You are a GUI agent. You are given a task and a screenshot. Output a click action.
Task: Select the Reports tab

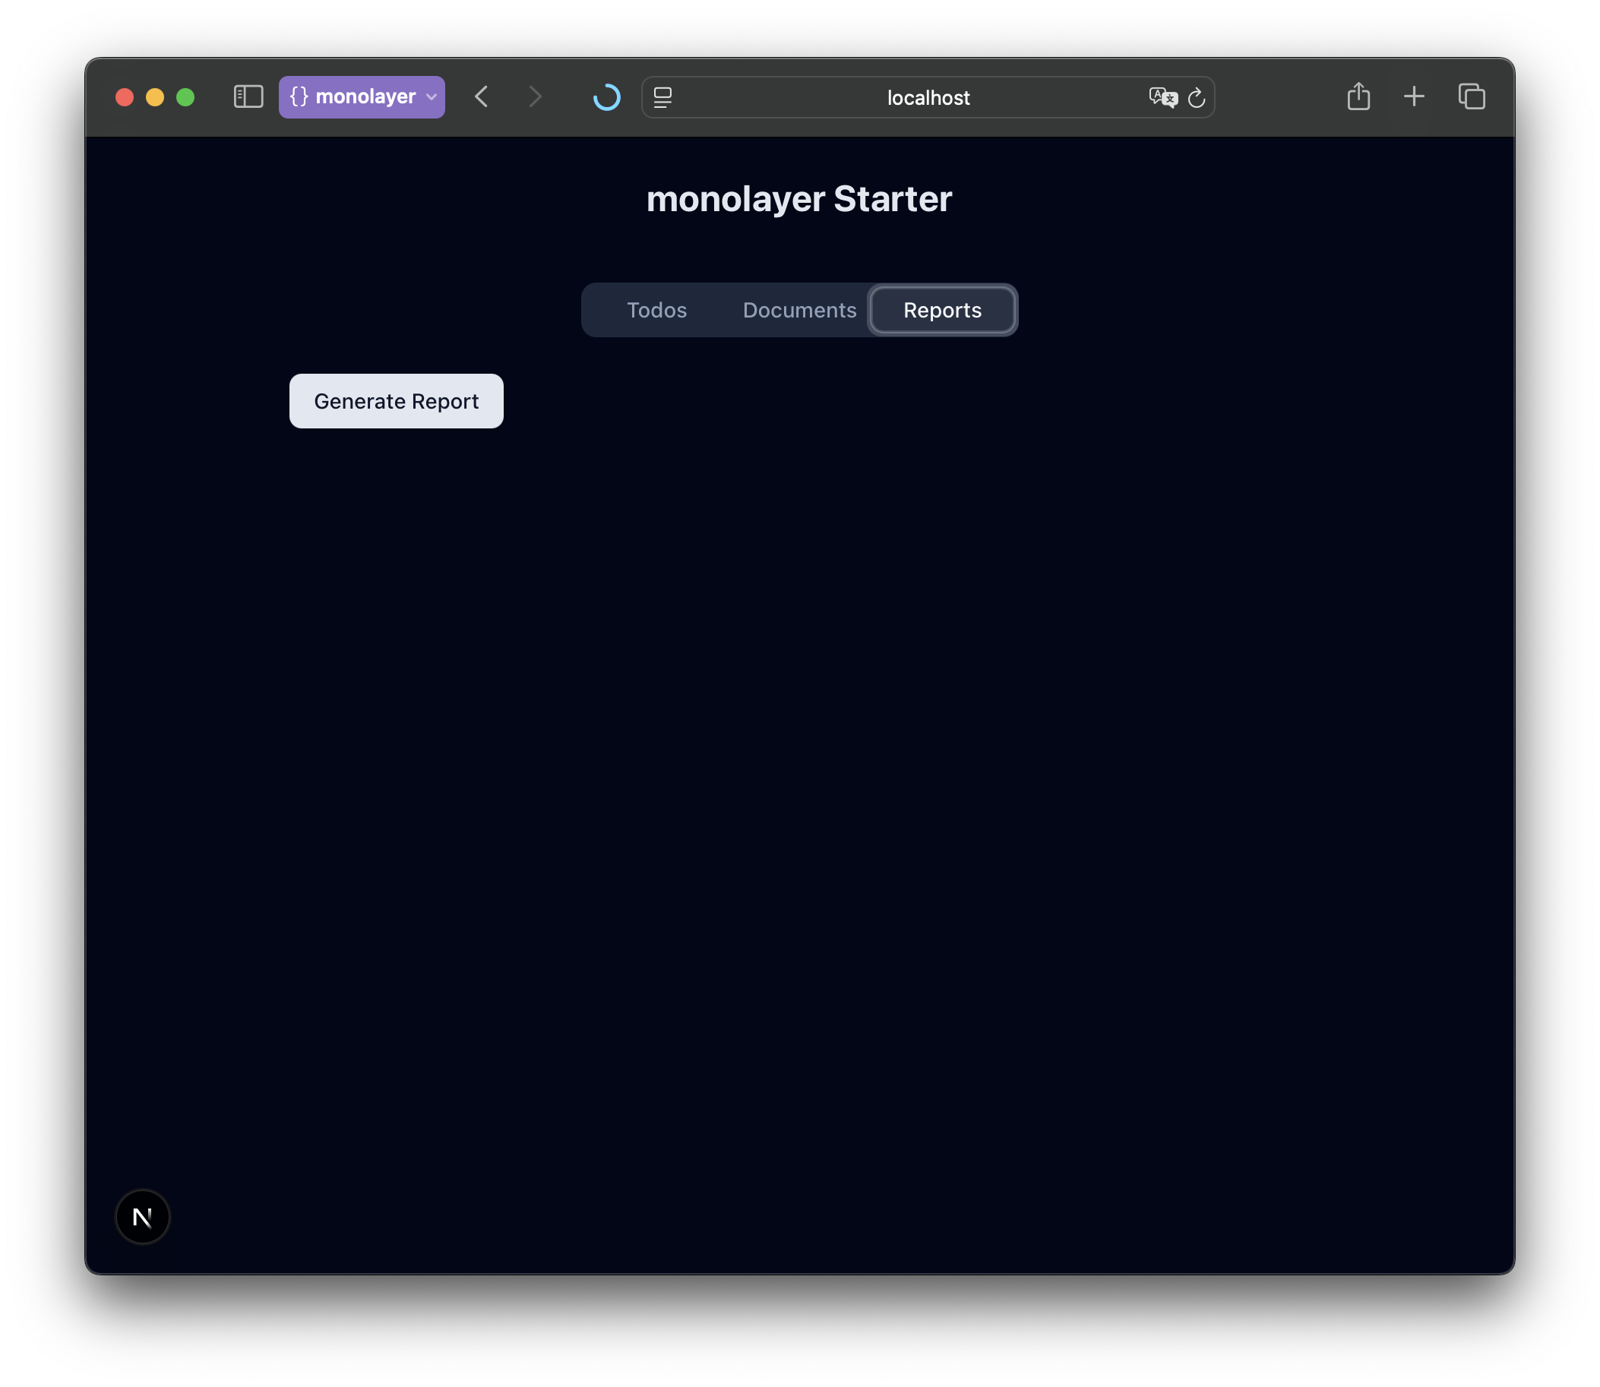coord(942,310)
